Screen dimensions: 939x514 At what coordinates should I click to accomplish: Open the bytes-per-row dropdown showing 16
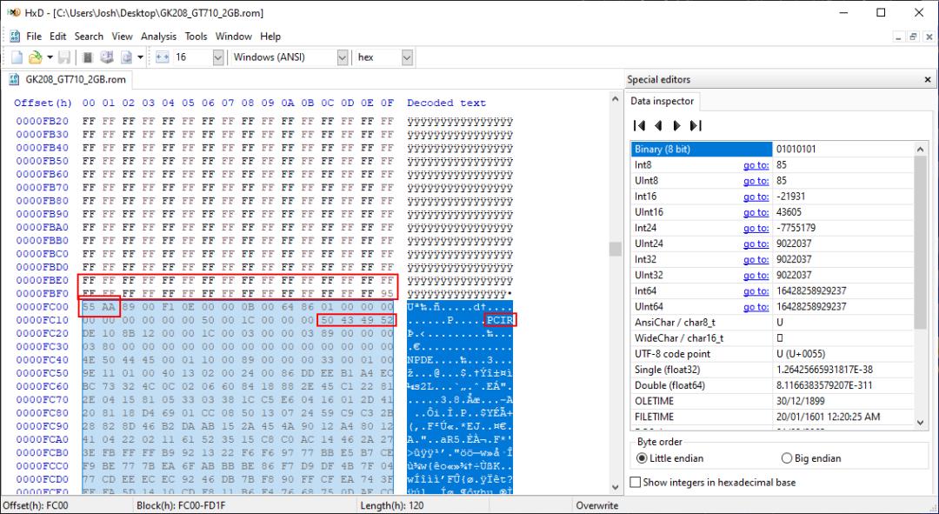217,57
